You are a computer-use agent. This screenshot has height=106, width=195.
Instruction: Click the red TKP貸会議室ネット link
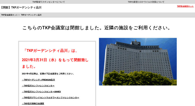click(185, 6)
